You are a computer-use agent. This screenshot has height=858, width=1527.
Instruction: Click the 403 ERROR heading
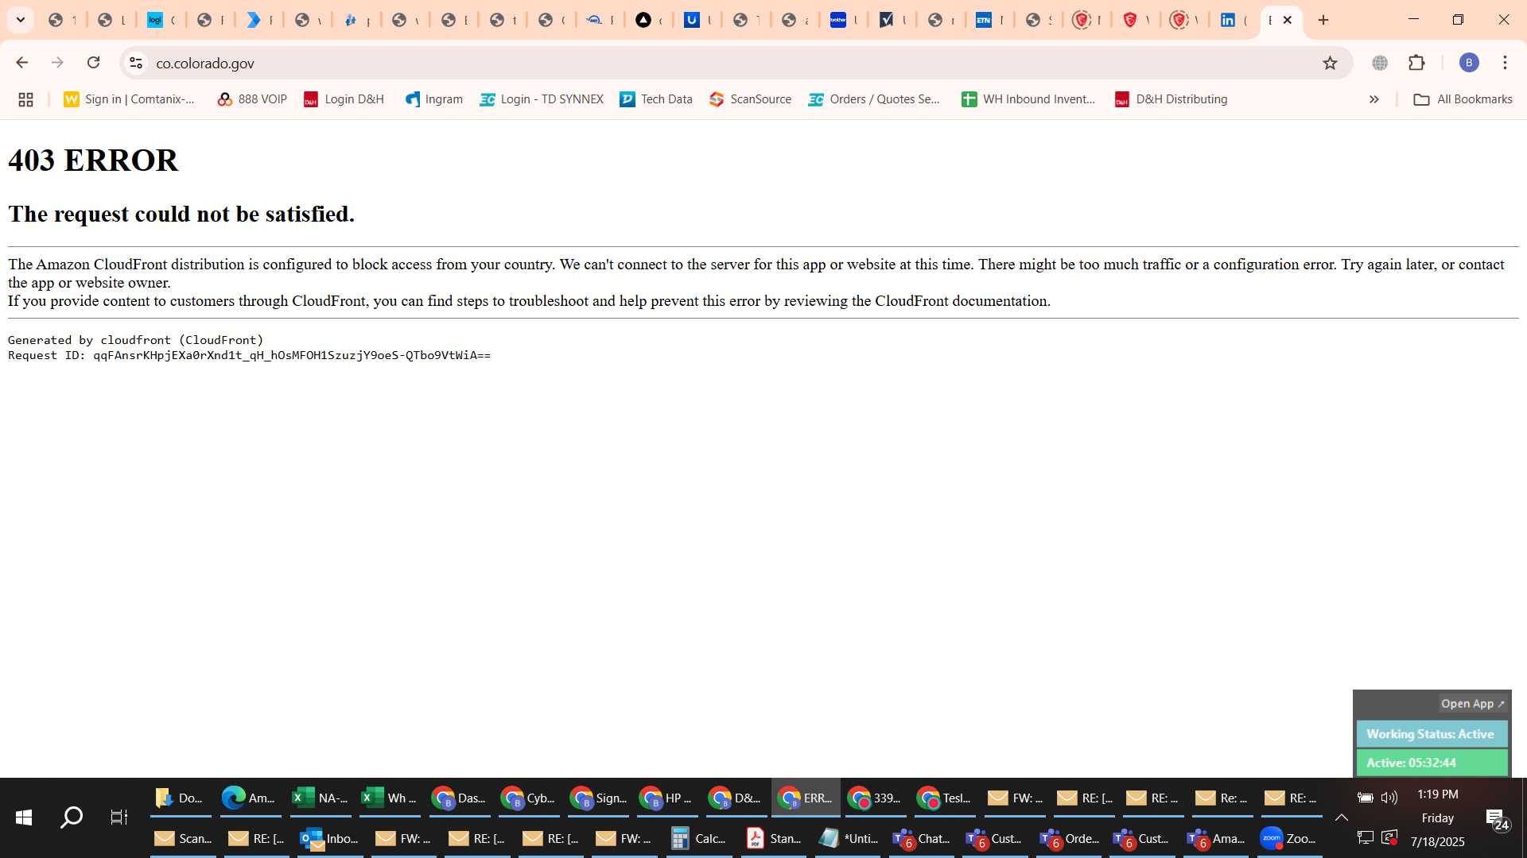[x=93, y=160]
